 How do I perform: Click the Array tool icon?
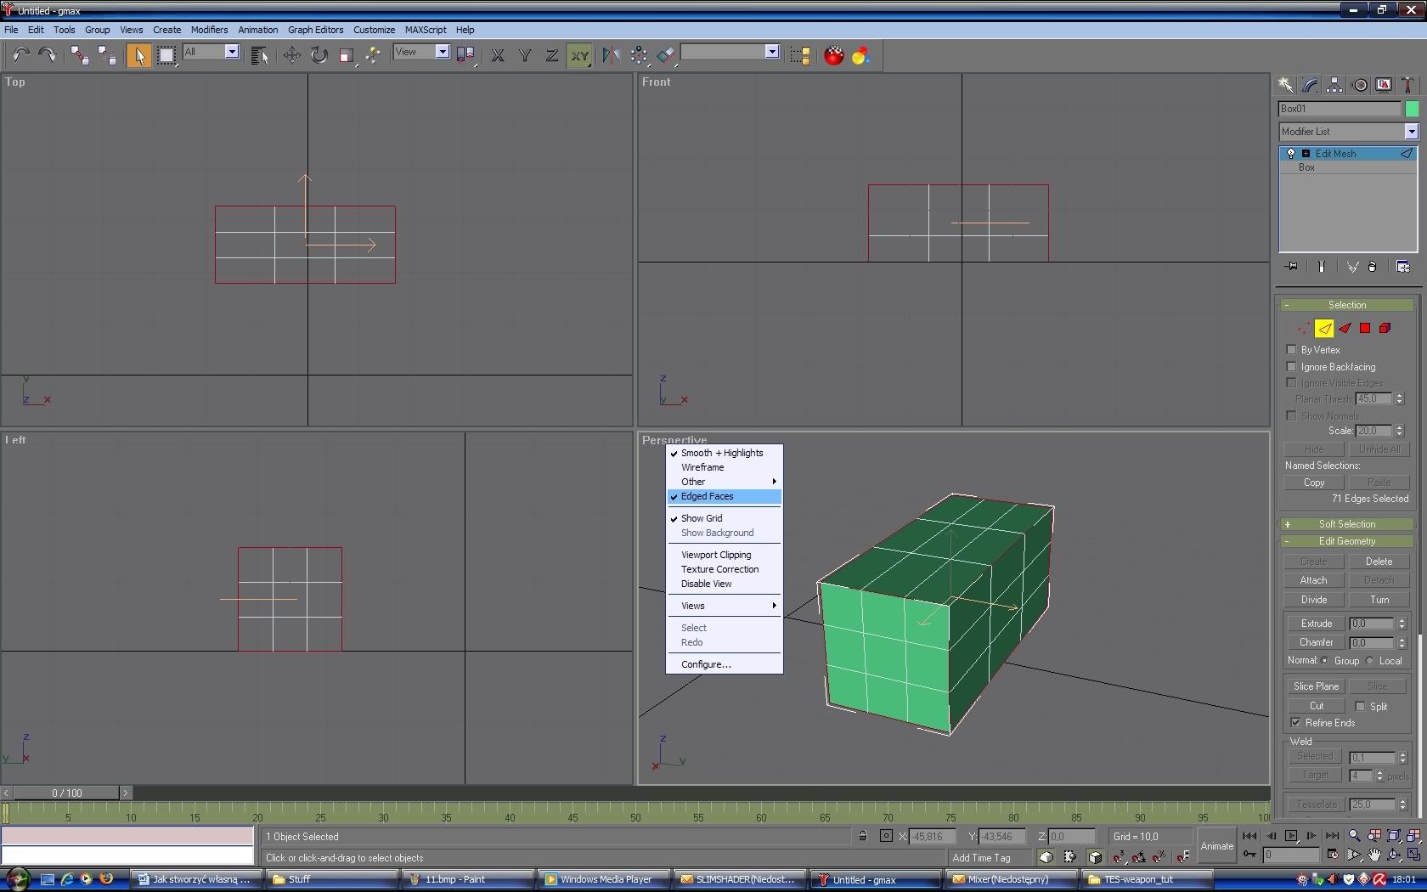pyautogui.click(x=639, y=55)
